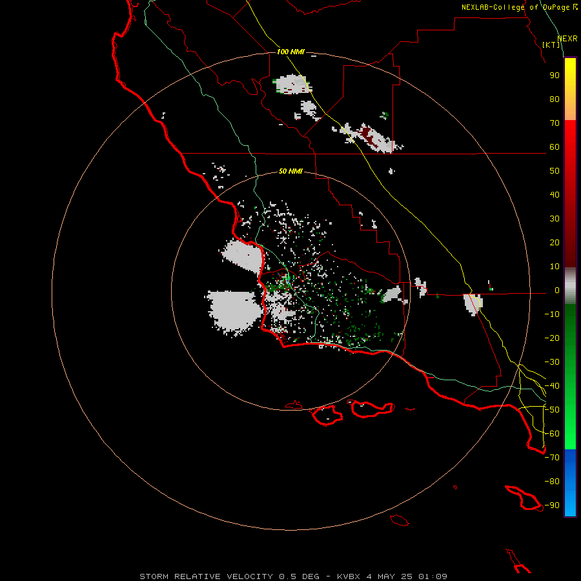Viewport: 581px width, 581px height.
Task: Click the '40' value on the velocity scale
Action: point(555,195)
